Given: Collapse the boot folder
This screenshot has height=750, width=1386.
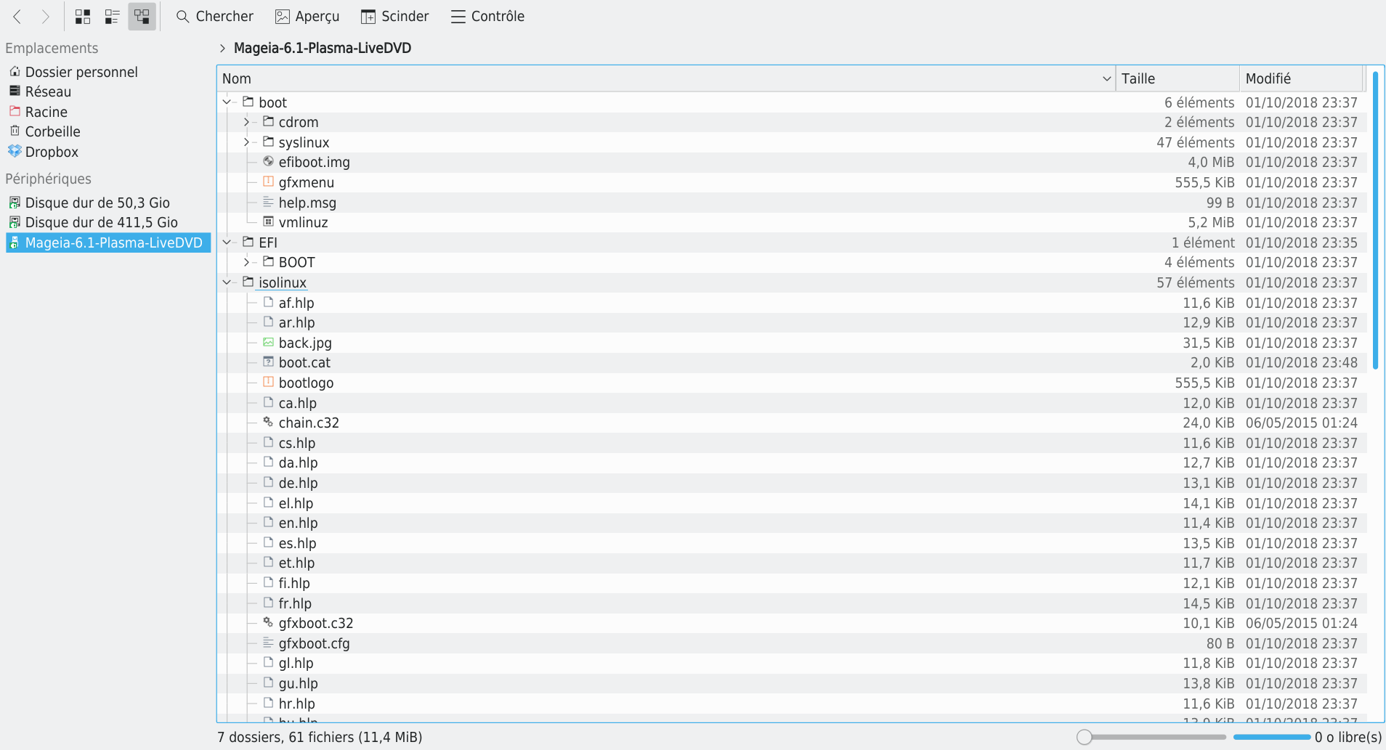Looking at the screenshot, I should (227, 102).
